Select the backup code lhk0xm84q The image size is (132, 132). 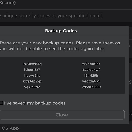pyautogui.click(x=32, y=64)
